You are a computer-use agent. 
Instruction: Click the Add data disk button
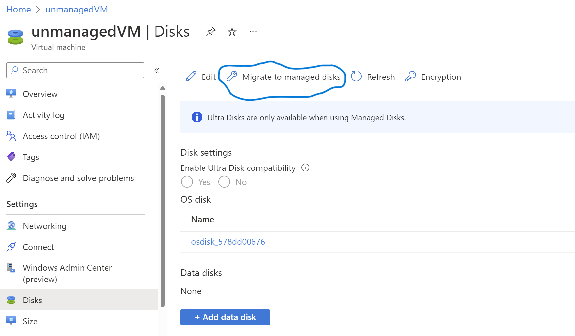(x=225, y=317)
